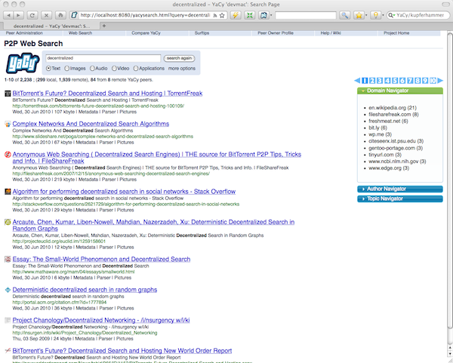The height and width of the screenshot is (363, 453).
Task: Open Peer Owner Profile menu item
Action: [x=276, y=33]
